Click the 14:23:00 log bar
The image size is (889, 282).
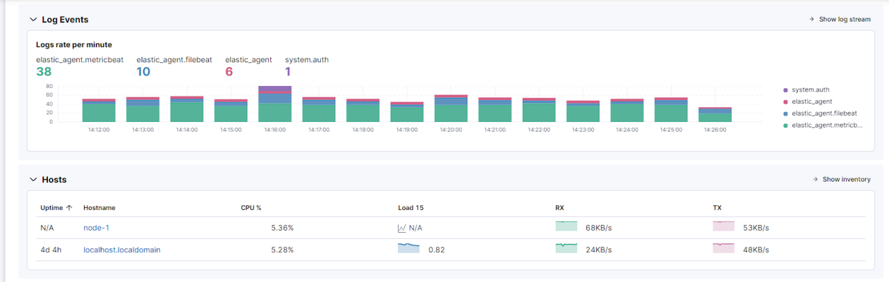[x=583, y=111]
